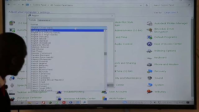Select French (Canada) format
The image size is (199, 112).
click(67, 76)
